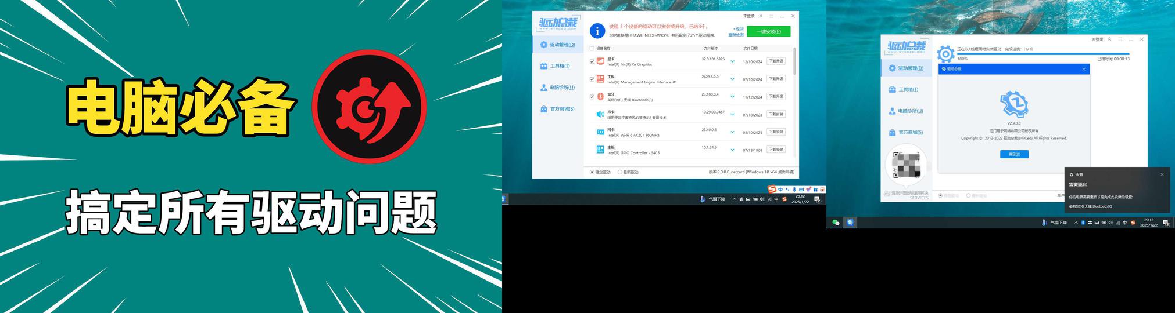Uncheck the Intel Iris Xe Graphics checkbox
The height and width of the screenshot is (313, 1175).
pos(592,61)
